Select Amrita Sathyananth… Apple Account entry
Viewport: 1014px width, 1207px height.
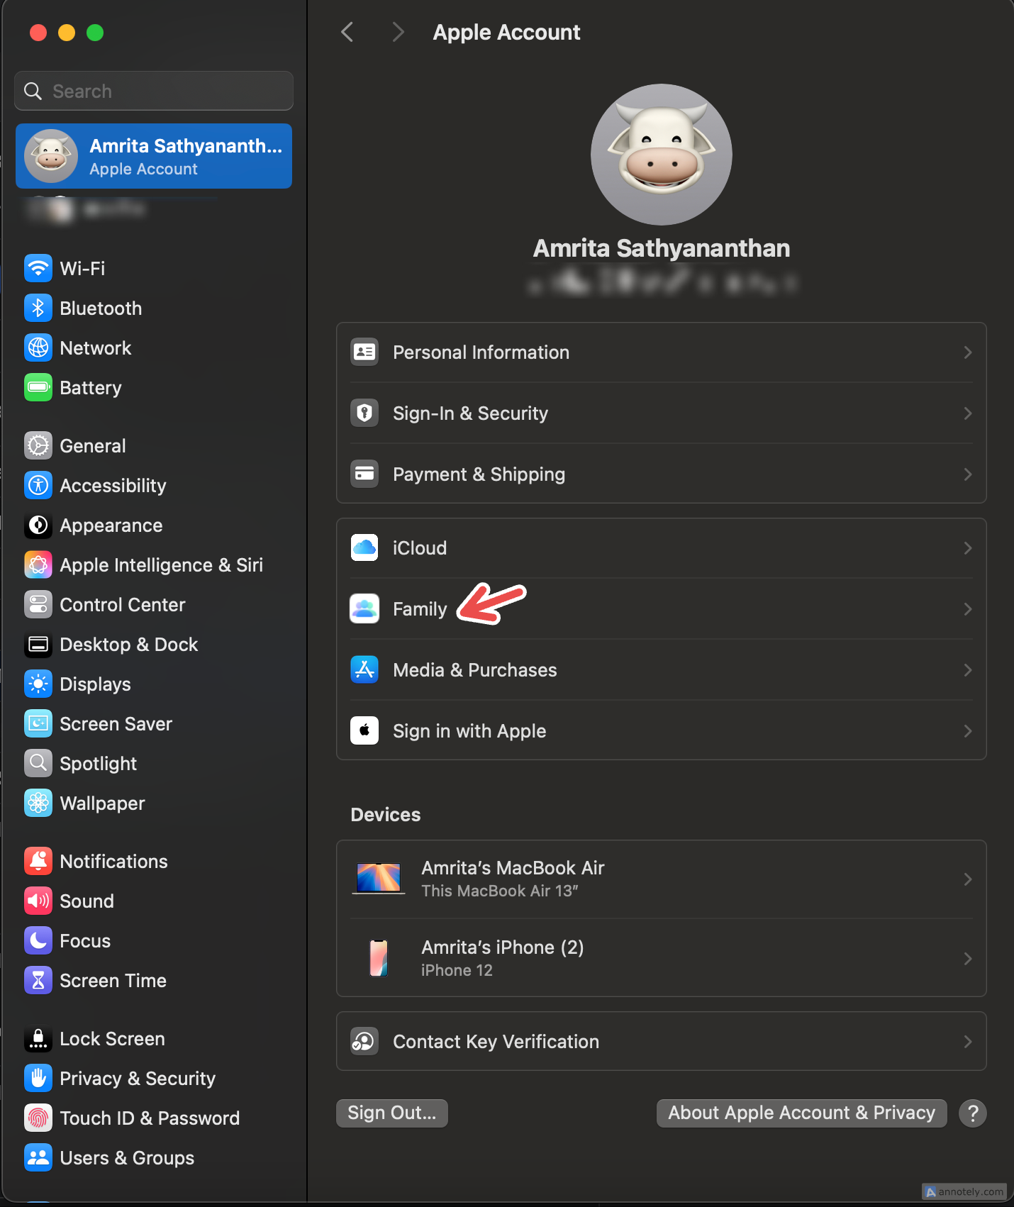(154, 156)
